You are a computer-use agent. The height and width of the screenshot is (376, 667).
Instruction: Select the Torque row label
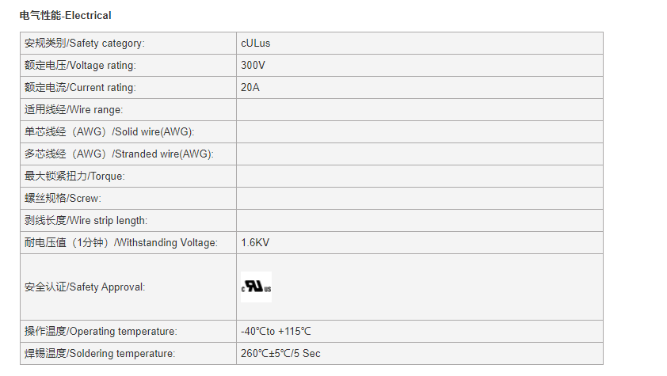pos(74,177)
